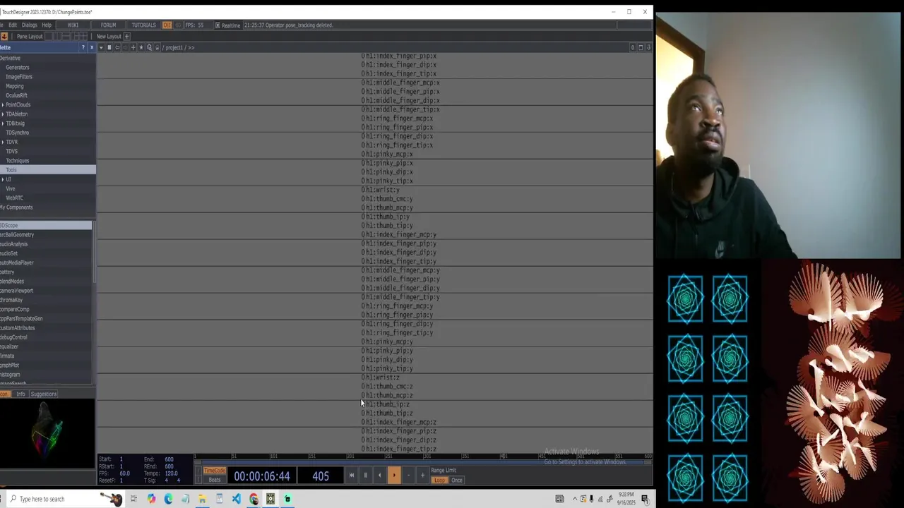Set range limit to Once
The width and height of the screenshot is (904, 508).
[457, 480]
